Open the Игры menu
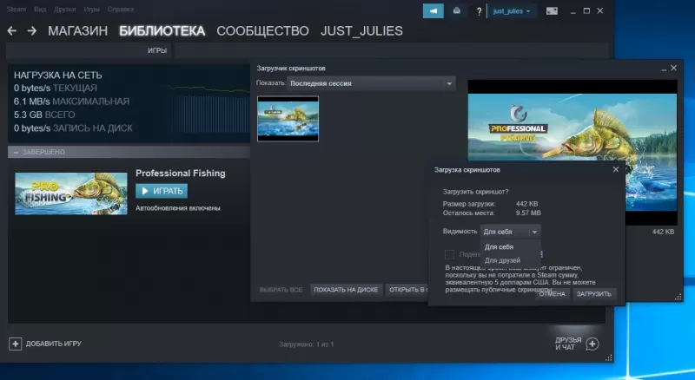 tap(92, 10)
